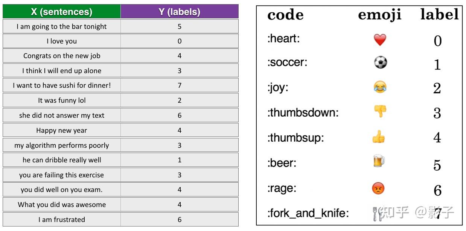Select the beer mug emoji
Image resolution: width=466 pixels, height=231 pixels.
point(379,162)
